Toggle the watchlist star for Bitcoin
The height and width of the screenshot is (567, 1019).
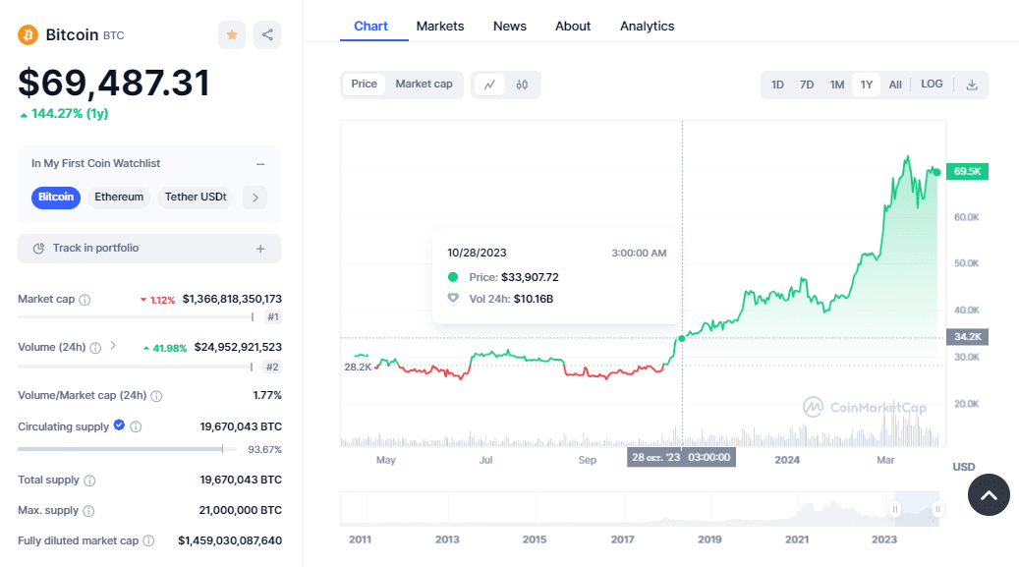(x=232, y=35)
